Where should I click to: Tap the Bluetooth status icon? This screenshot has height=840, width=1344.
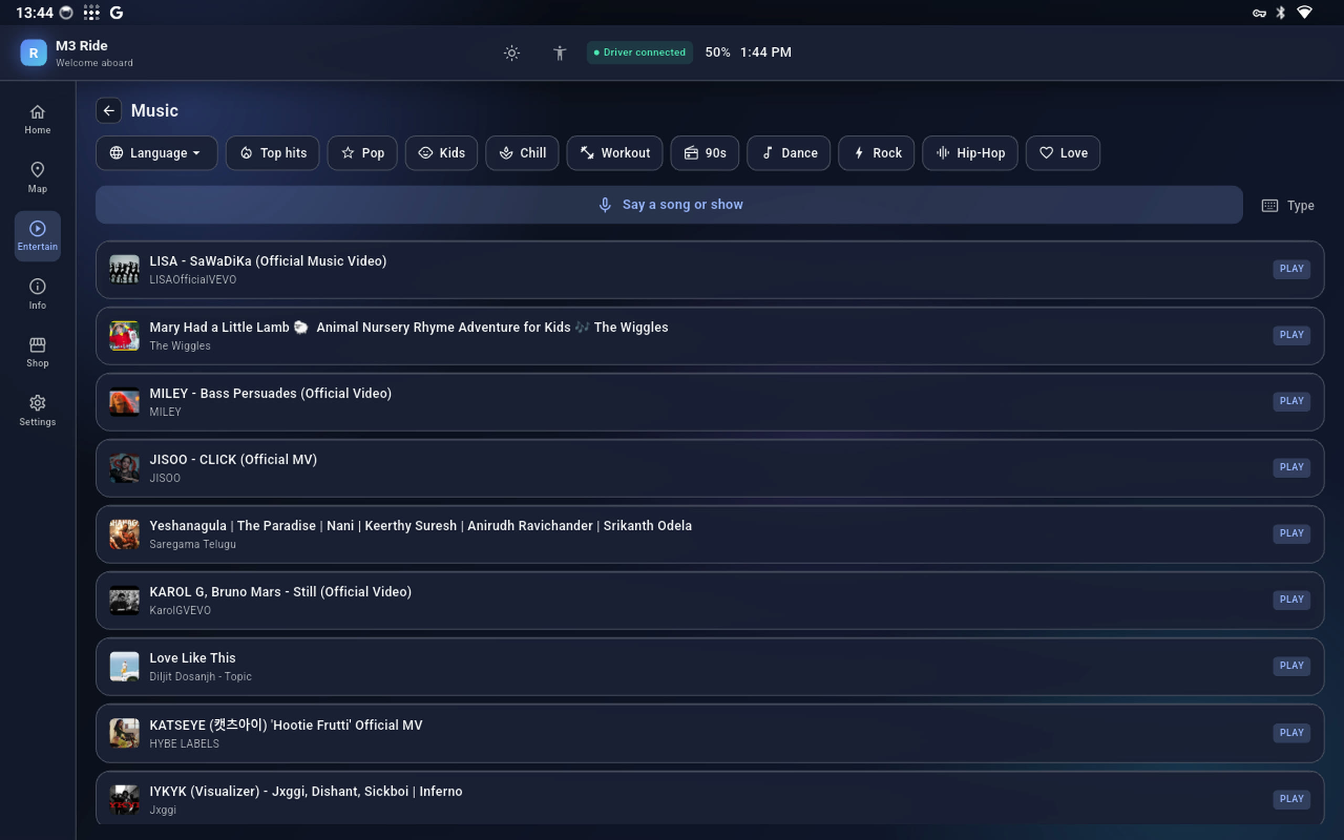tap(1280, 12)
